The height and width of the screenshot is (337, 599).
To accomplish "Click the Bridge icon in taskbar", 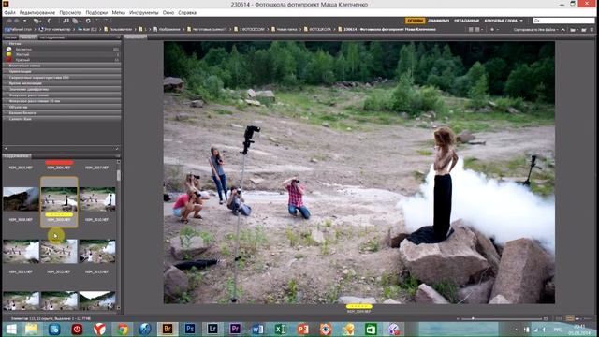I will [168, 329].
